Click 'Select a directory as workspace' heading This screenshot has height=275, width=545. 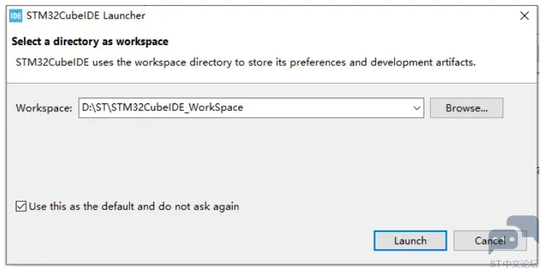tap(90, 42)
